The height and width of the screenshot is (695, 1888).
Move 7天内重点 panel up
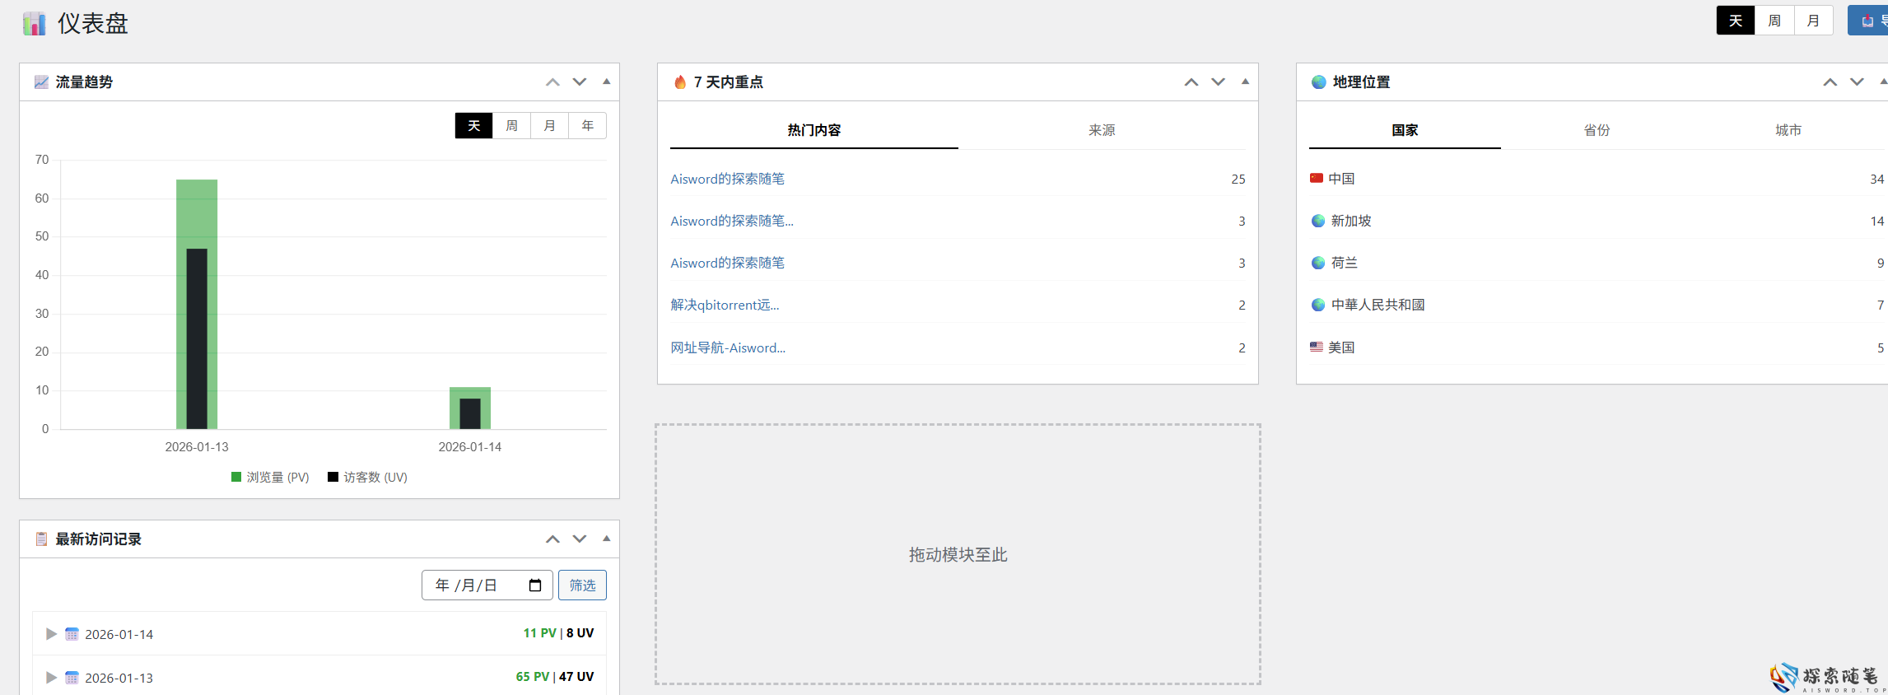point(1191,82)
